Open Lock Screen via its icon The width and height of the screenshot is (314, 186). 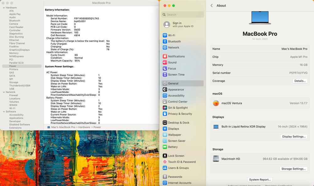point(165,156)
